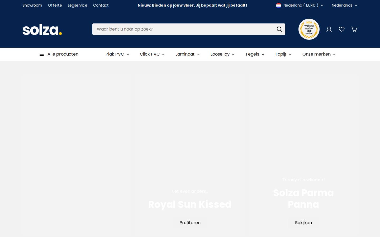This screenshot has width=380, height=237.
Task: Expand the Tegels menu
Action: pyautogui.click(x=255, y=54)
